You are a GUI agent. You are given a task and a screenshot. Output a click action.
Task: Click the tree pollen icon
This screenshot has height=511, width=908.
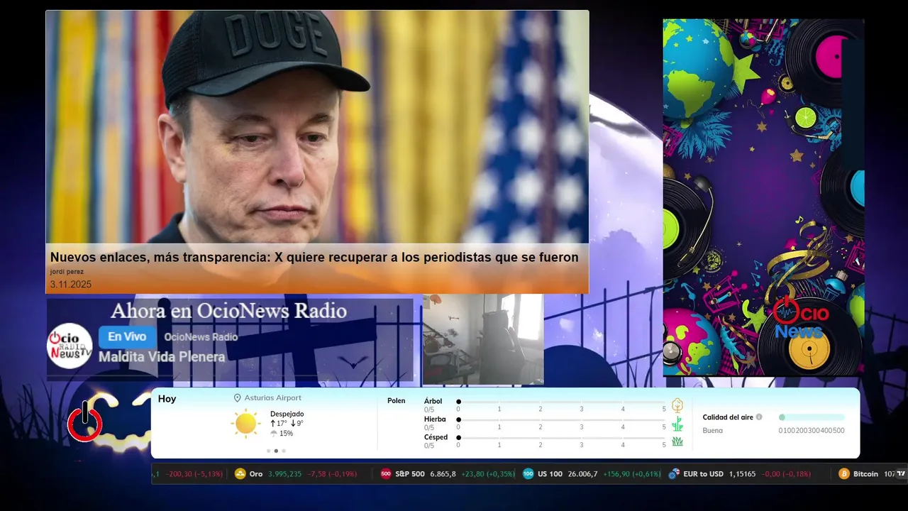[x=677, y=405]
